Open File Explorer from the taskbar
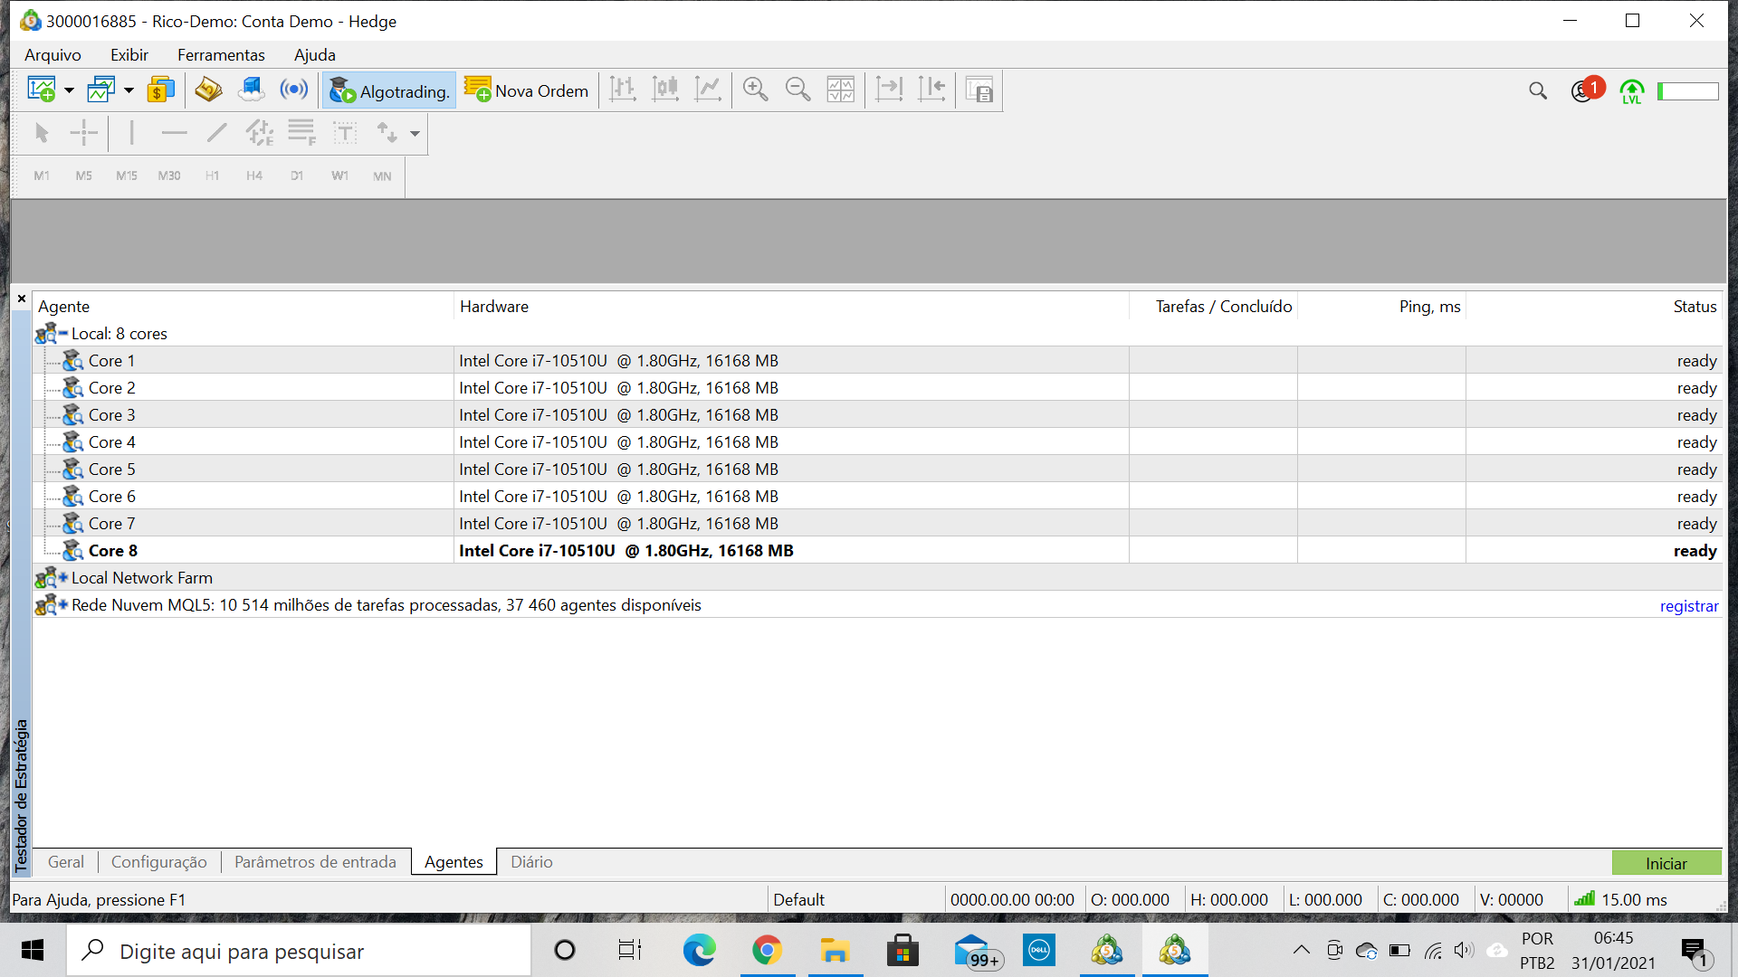1738x977 pixels. click(x=835, y=950)
